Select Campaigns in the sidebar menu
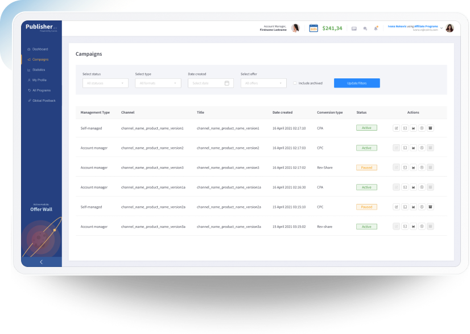The height and width of the screenshot is (334, 470). 40,60
